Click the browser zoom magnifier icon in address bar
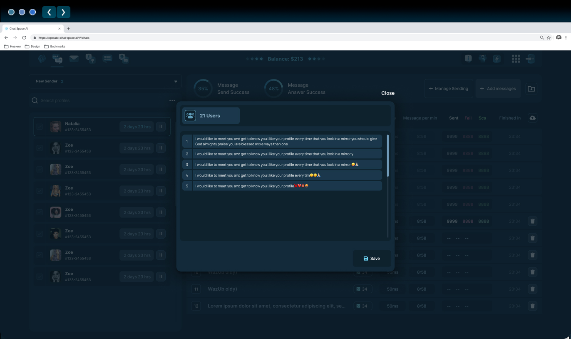 pyautogui.click(x=542, y=37)
